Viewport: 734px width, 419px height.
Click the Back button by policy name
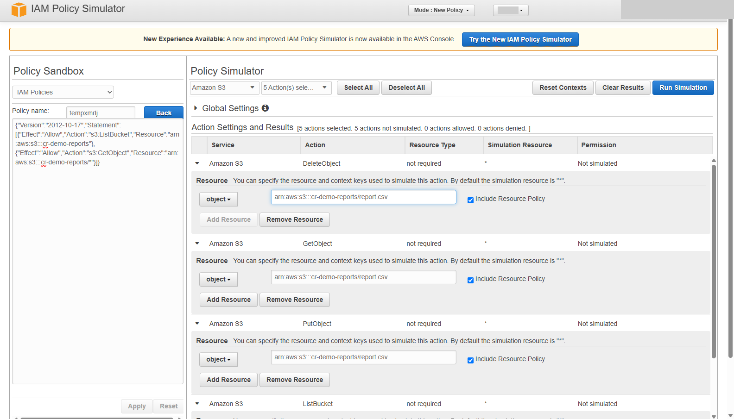[164, 113]
